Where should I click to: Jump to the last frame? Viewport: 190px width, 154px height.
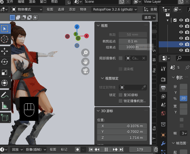(x=121, y=149)
